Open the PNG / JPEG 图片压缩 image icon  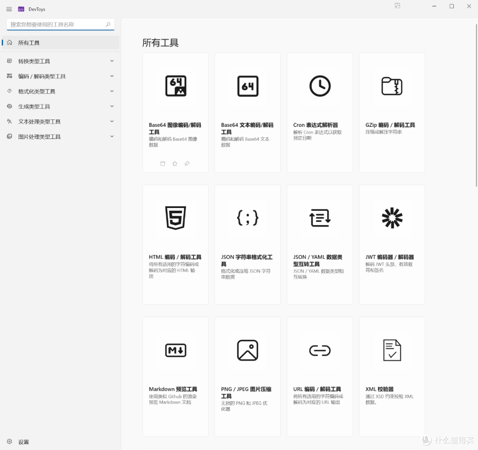248,350
